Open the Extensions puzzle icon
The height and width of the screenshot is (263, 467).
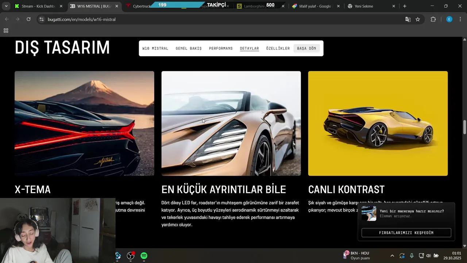[x=433, y=19]
